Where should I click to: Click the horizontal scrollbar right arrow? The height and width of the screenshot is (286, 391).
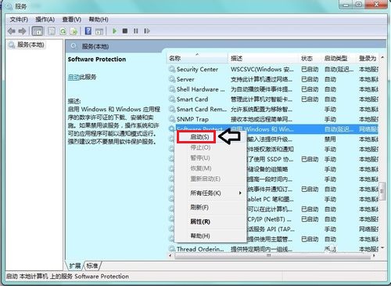(x=374, y=255)
